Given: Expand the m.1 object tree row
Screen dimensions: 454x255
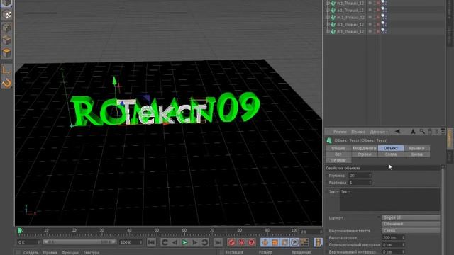Looking at the screenshot, I should tap(328, 17).
